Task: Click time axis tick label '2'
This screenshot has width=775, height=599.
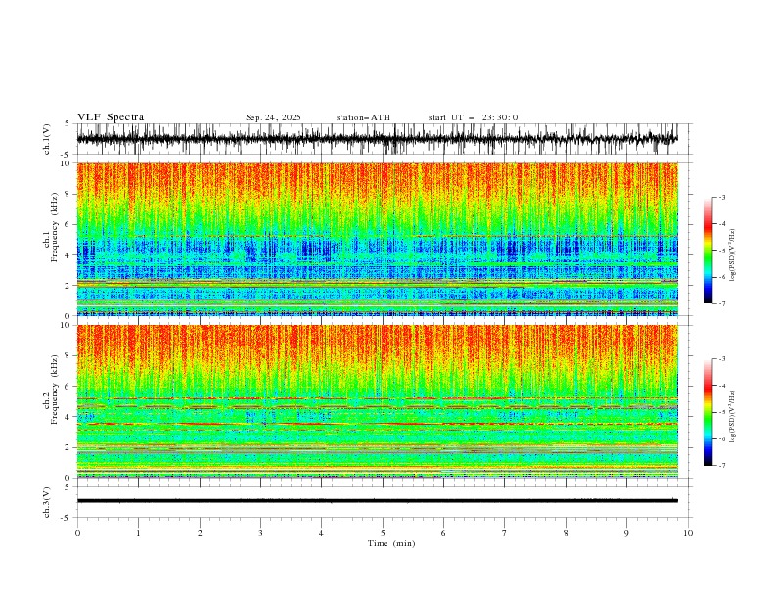Action: (200, 533)
